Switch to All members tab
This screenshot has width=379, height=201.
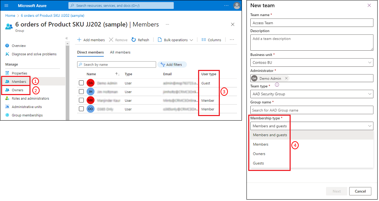coord(120,52)
